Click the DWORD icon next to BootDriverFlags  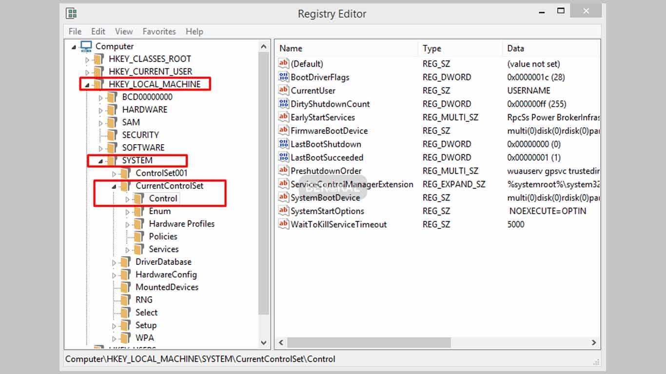(x=283, y=77)
